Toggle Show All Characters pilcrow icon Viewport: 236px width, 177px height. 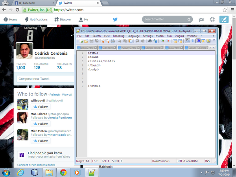192,41
